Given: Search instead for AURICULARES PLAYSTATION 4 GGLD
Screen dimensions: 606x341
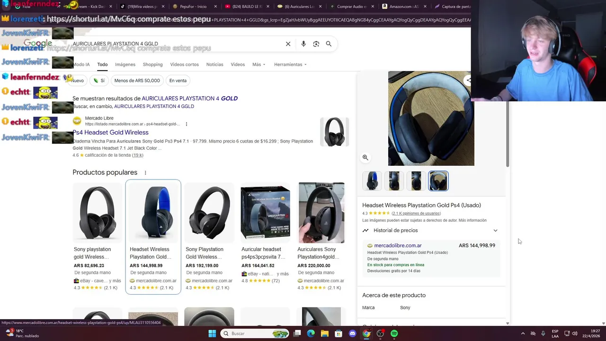Looking at the screenshot, I should [154, 107].
